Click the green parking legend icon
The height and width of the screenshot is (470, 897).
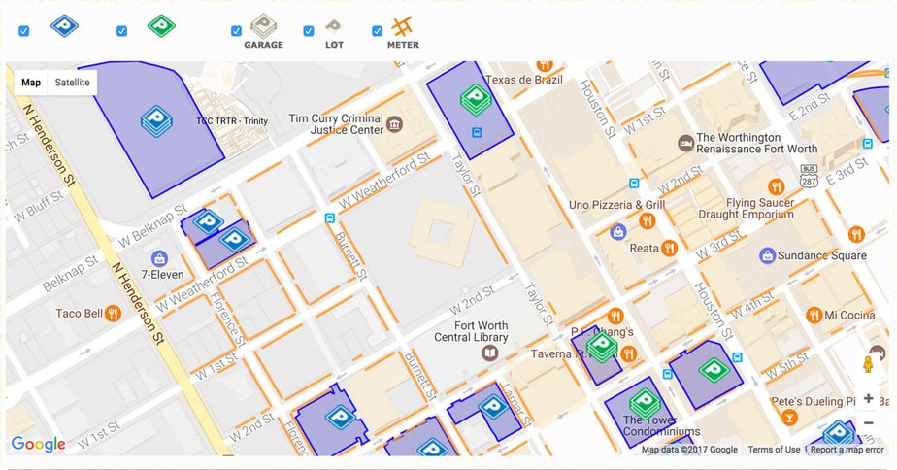[161, 26]
